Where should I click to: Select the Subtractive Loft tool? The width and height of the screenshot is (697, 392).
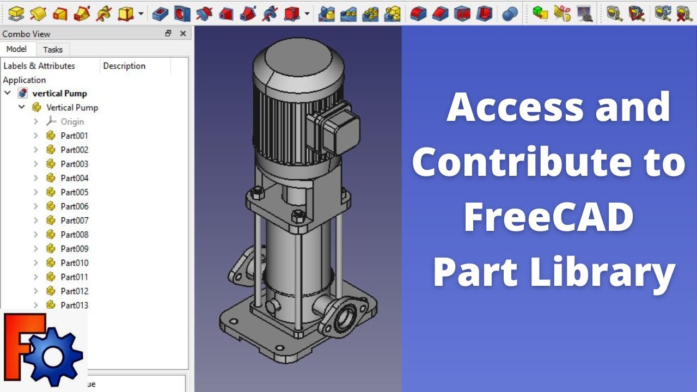click(226, 13)
